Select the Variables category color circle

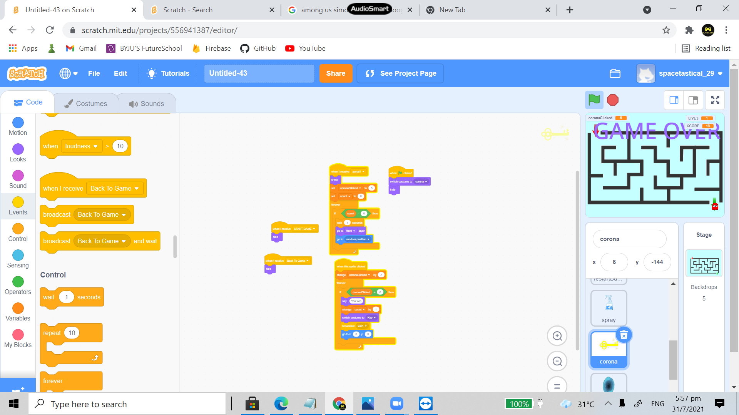click(18, 308)
